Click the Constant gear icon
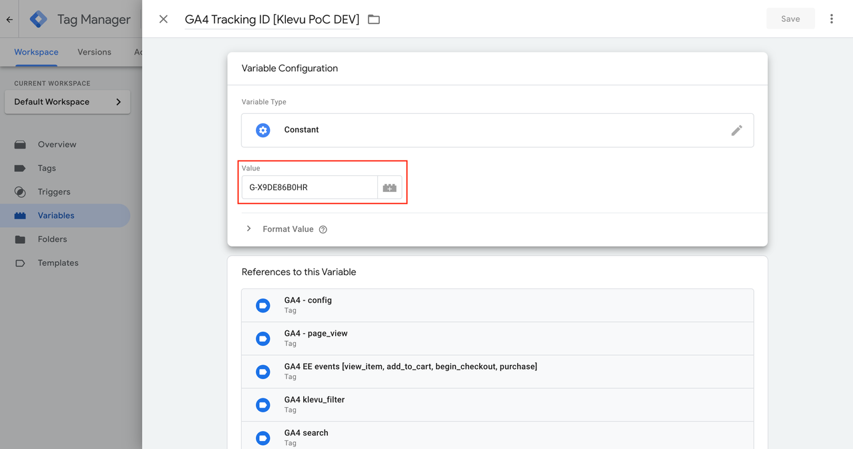The width and height of the screenshot is (853, 449). coord(263,130)
